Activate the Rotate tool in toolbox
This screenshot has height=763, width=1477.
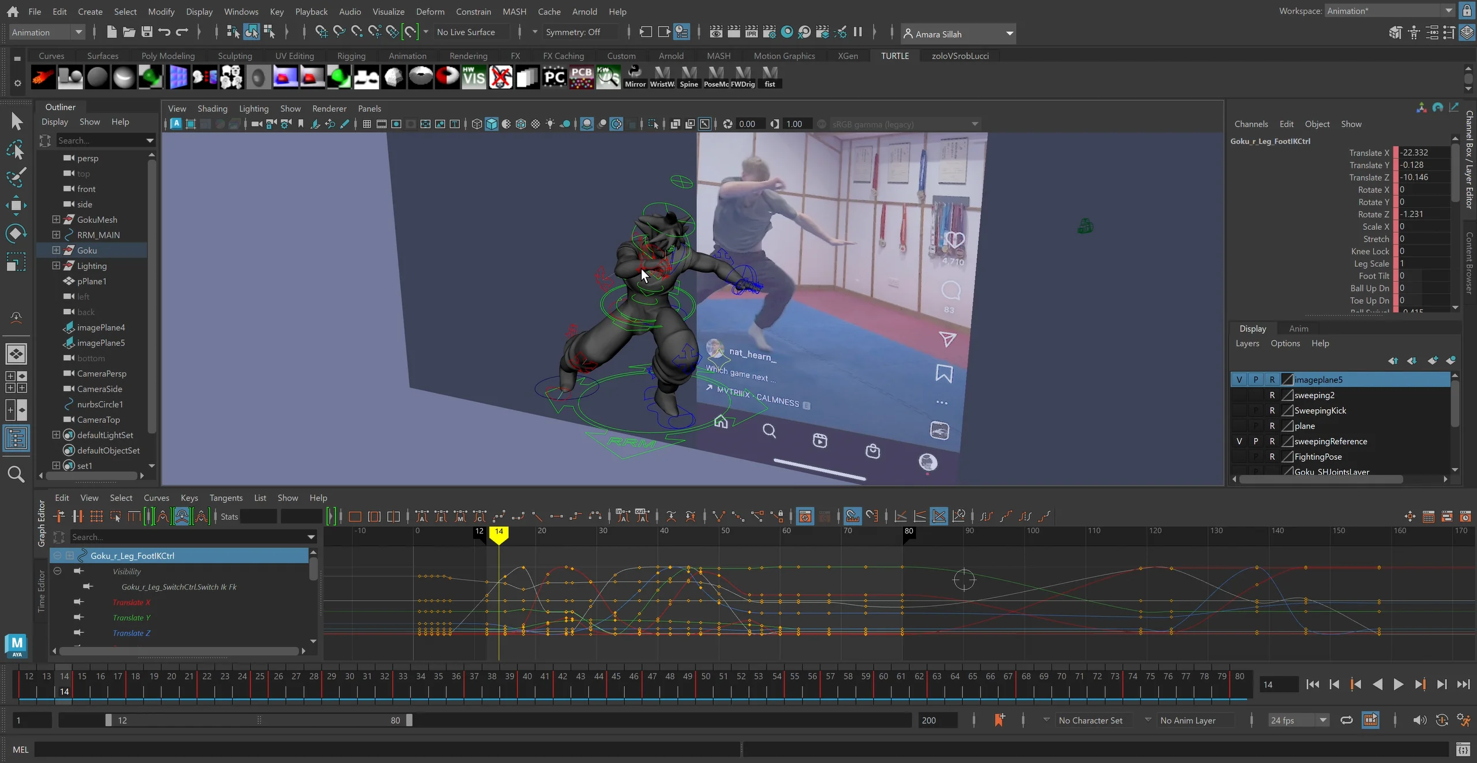pos(16,233)
